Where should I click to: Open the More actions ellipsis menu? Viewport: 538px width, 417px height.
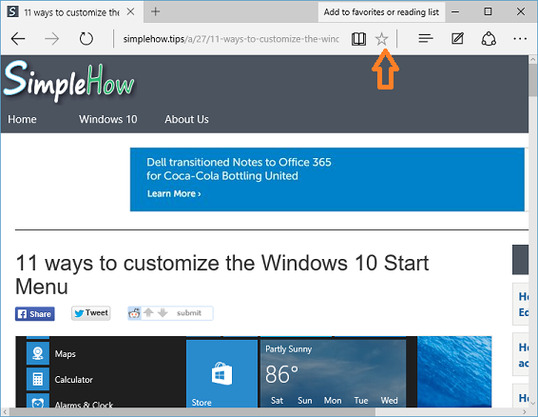click(520, 39)
